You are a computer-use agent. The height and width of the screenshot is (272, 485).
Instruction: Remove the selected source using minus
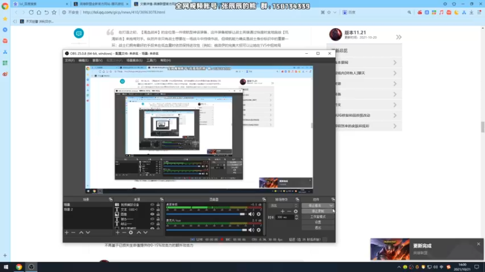124,233
